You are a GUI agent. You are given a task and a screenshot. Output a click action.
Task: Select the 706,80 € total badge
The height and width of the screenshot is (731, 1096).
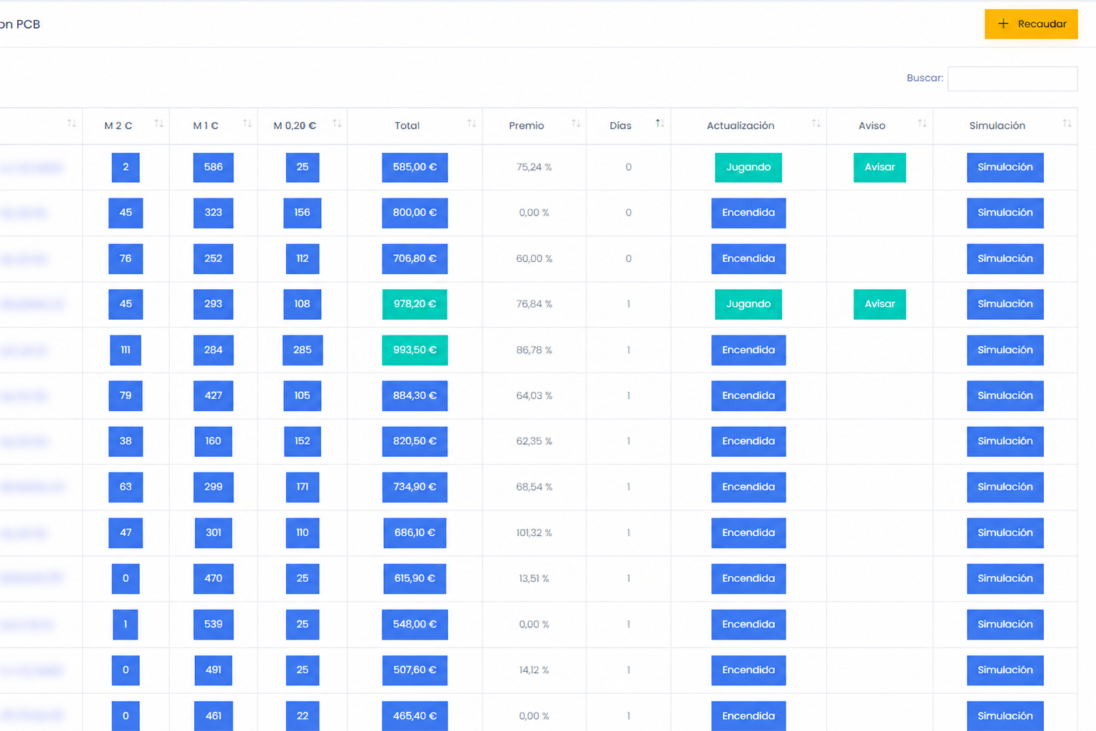coord(415,259)
